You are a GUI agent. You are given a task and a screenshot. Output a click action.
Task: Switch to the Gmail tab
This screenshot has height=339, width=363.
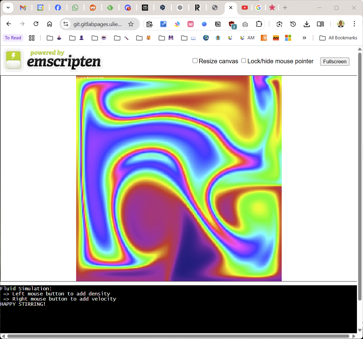coord(23,8)
